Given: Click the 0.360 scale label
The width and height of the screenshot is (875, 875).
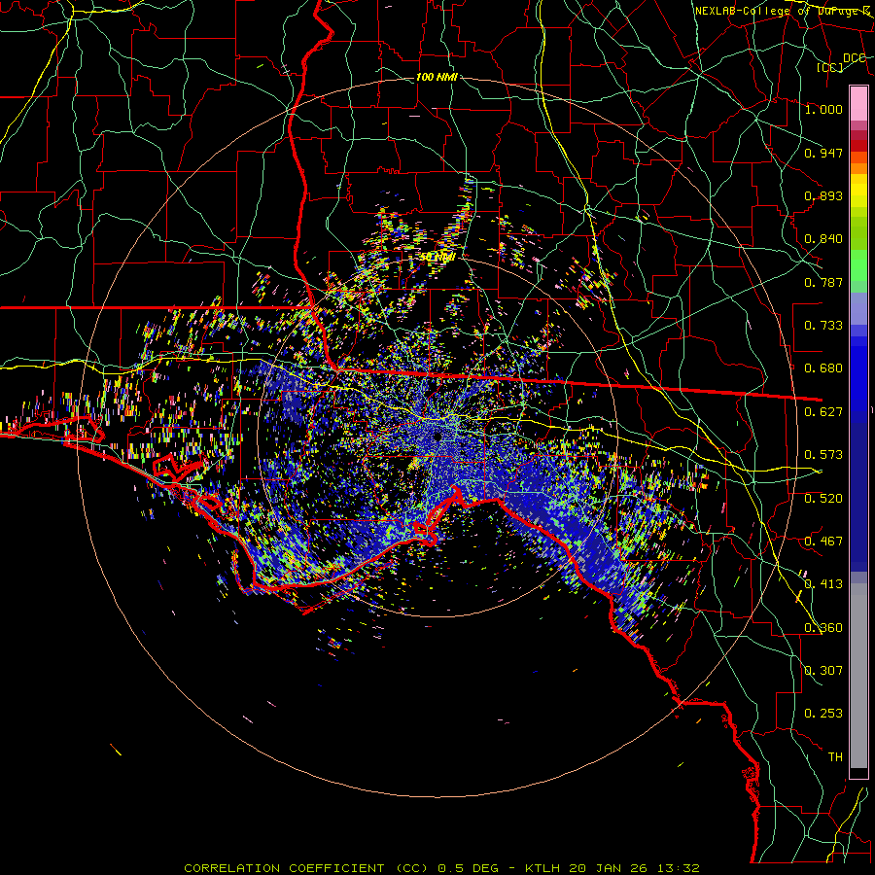Looking at the screenshot, I should (x=823, y=628).
